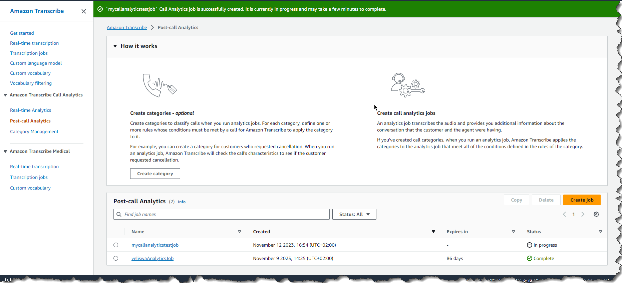Click the Create category button

coord(155,174)
